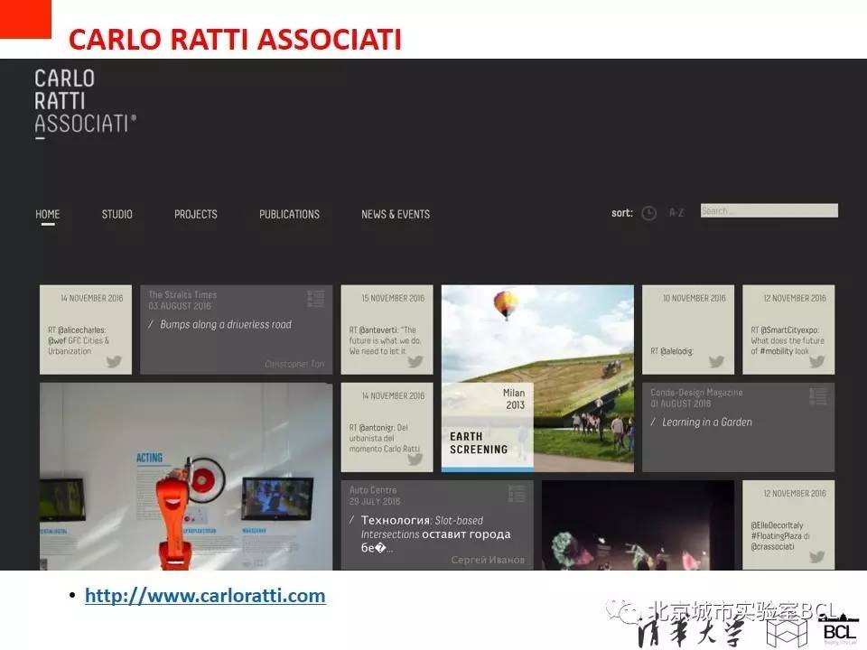Click Twitter bird on @alelodig tweet tile
The image size is (867, 650).
coord(716,361)
